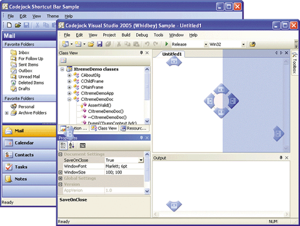The width and height of the screenshot is (300, 226).
Task: Open the Contacts shortcut bar button
Action: tap(29, 155)
